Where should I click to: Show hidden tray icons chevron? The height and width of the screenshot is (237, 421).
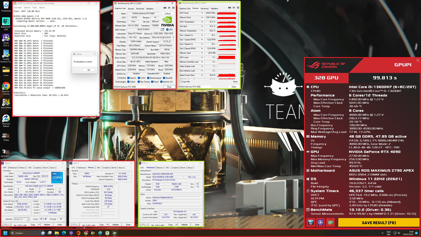383,233
